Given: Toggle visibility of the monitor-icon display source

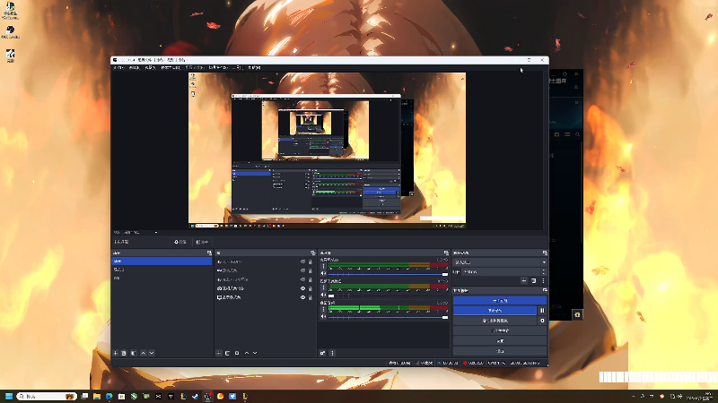Looking at the screenshot, I should pyautogui.click(x=302, y=297).
